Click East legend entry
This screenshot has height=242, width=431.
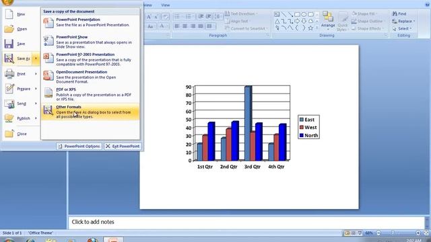pyautogui.click(x=307, y=120)
